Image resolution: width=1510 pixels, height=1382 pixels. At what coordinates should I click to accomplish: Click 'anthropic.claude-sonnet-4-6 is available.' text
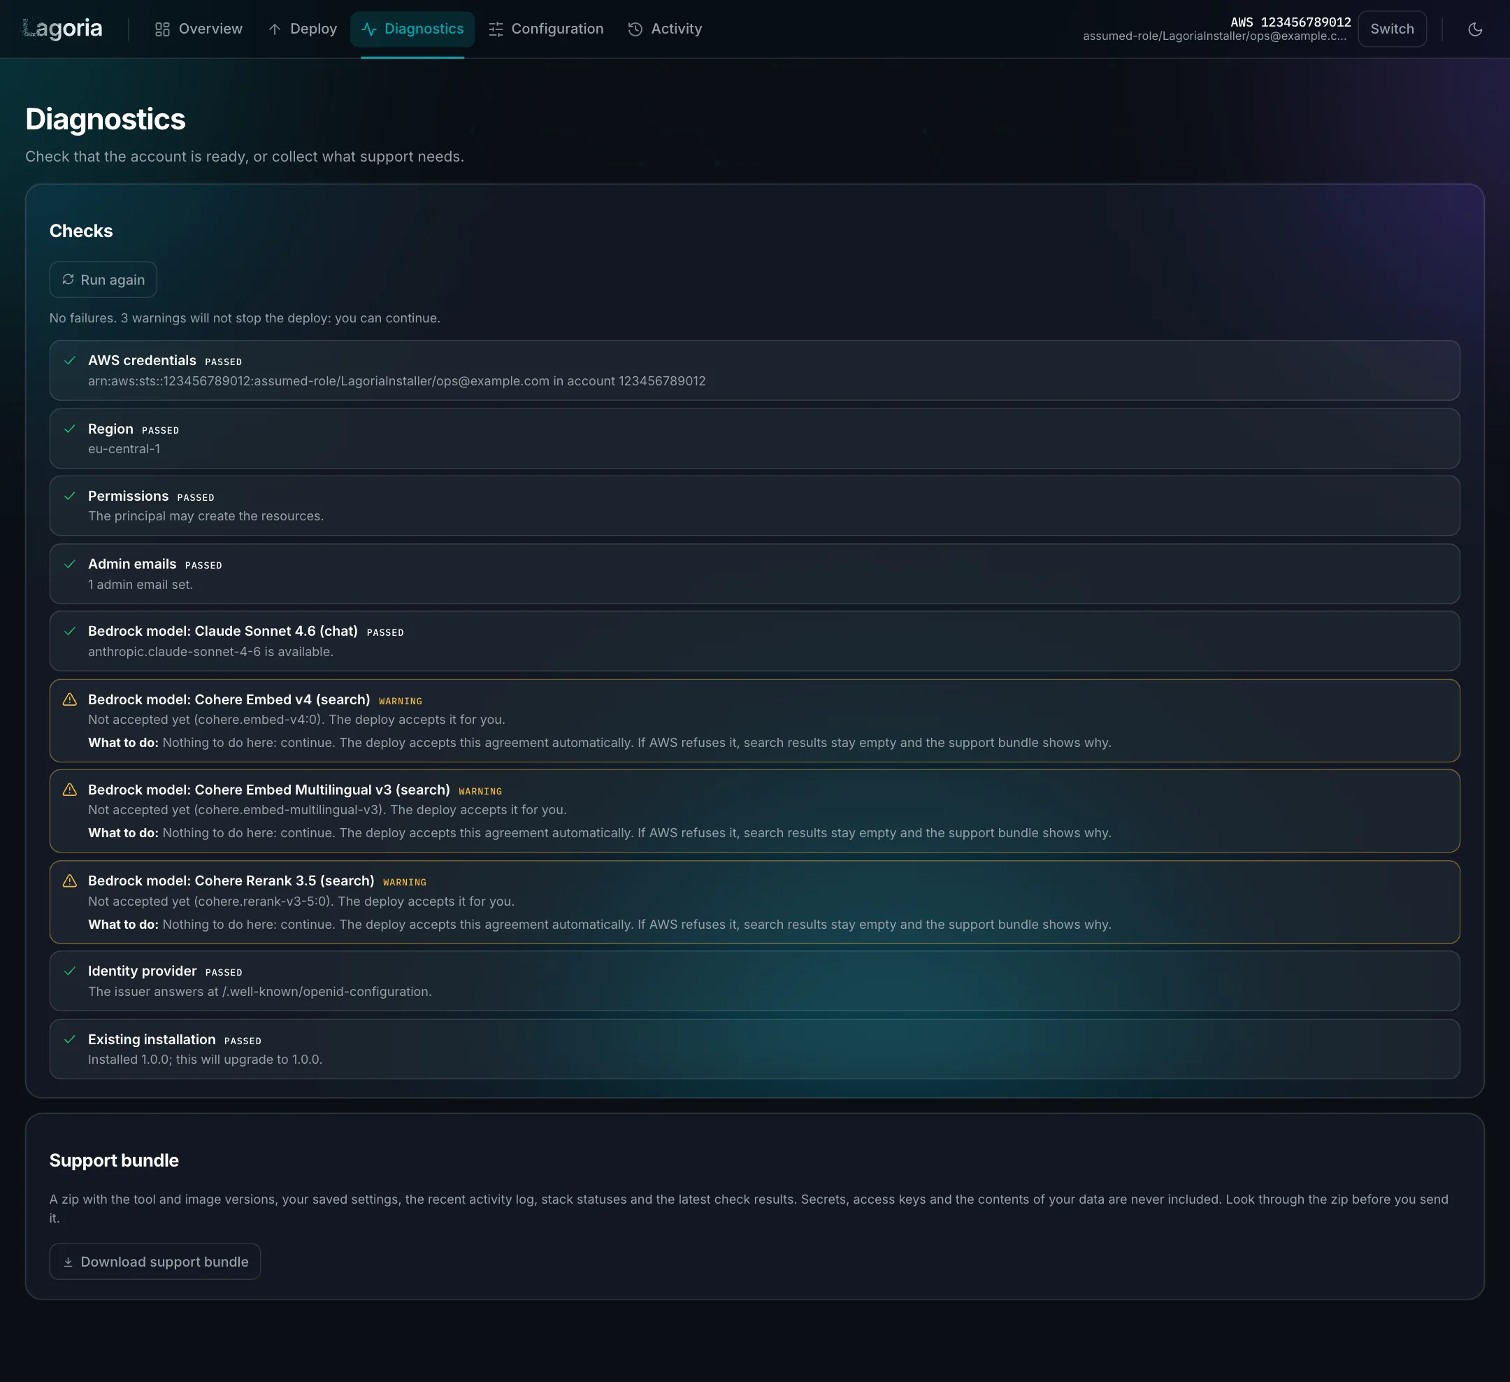coord(210,651)
